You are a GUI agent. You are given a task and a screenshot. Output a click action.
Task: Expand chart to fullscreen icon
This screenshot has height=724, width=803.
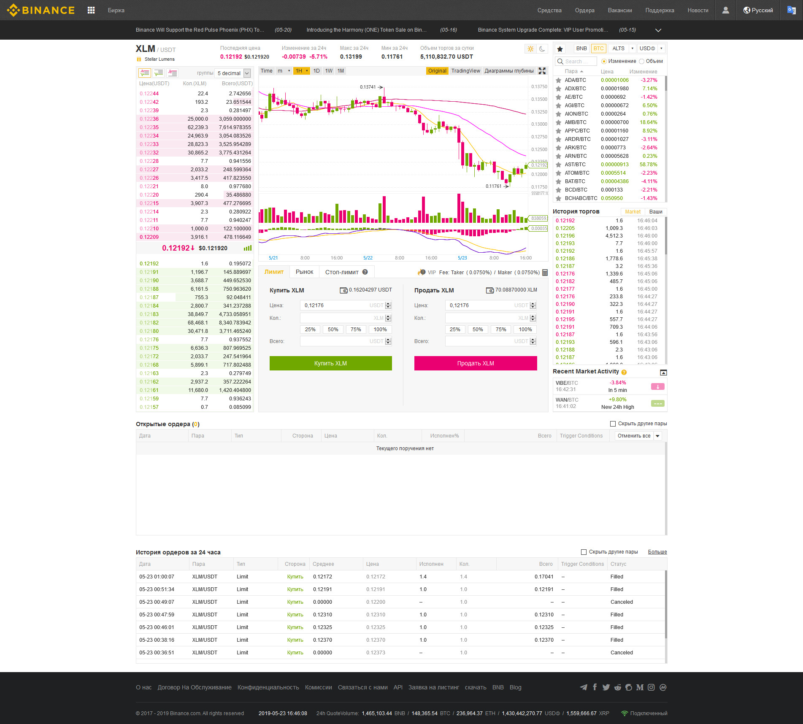542,71
